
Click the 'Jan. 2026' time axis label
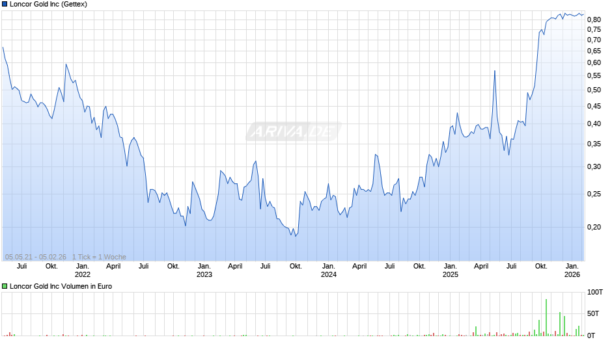(x=572, y=270)
